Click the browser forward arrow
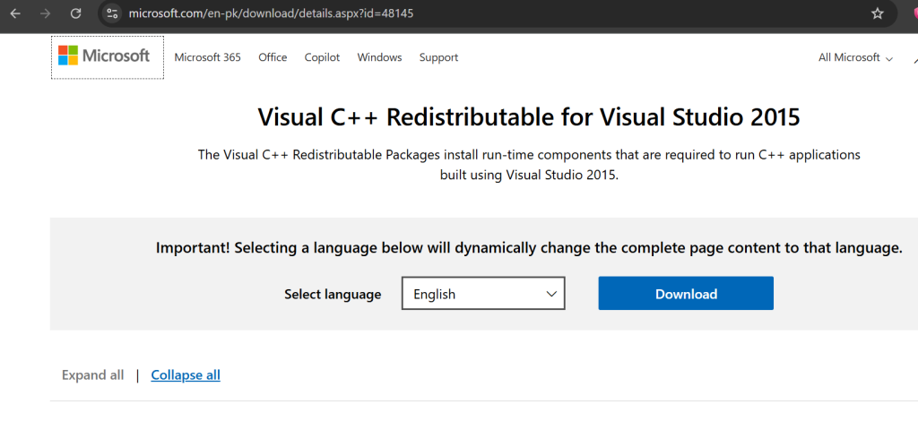The image size is (918, 421). click(45, 13)
